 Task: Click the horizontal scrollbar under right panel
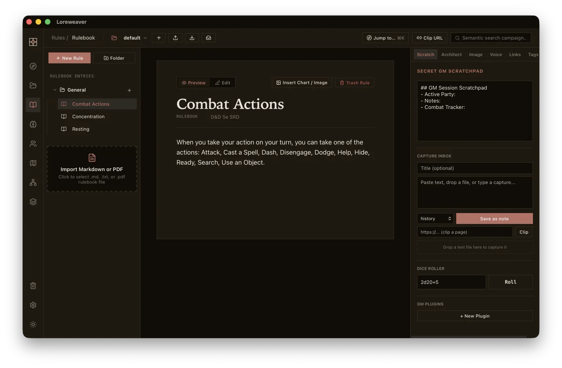[469, 337]
